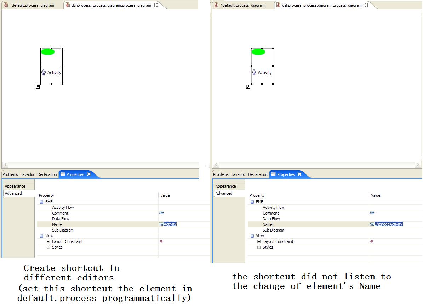This screenshot has height=306, width=423.
Task: Expand Styles in right Properties
Action: pyautogui.click(x=259, y=247)
